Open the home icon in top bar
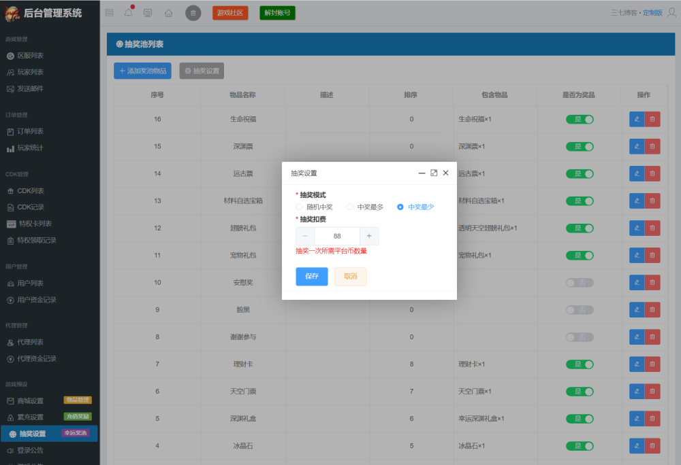681x465 pixels. click(x=168, y=13)
